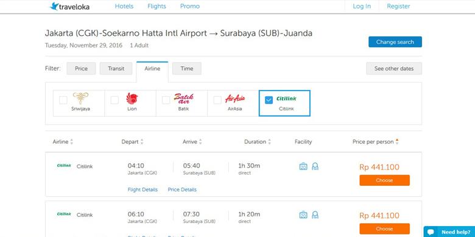Viewport: 475px width, 237px height.
Task: Open the Need help chat bubble
Action: click(x=449, y=232)
